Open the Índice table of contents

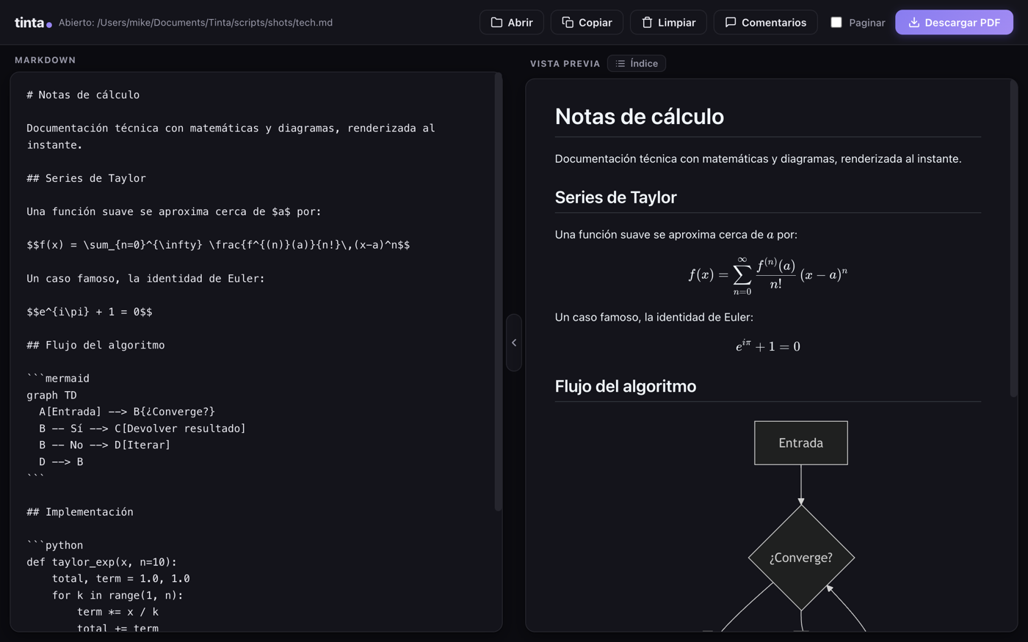637,64
